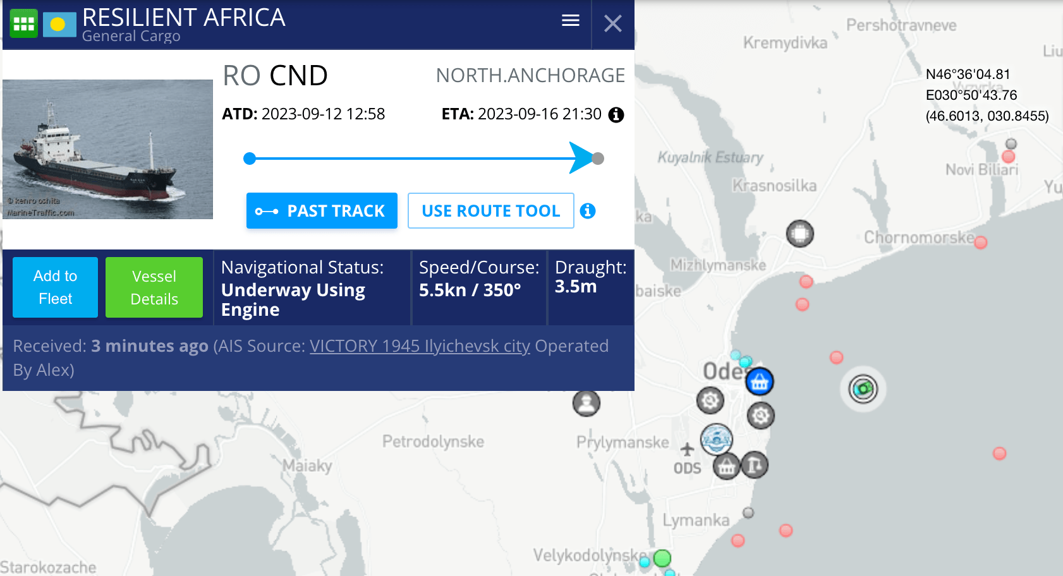1063x576 pixels.
Task: Click the Use Route Tool button
Action: pos(490,211)
